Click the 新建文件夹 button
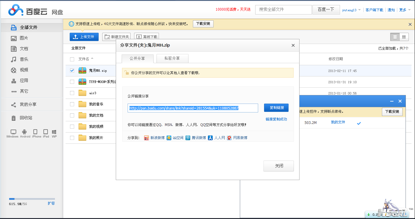Image resolution: width=415 pixels, height=219 pixels. (x=116, y=37)
